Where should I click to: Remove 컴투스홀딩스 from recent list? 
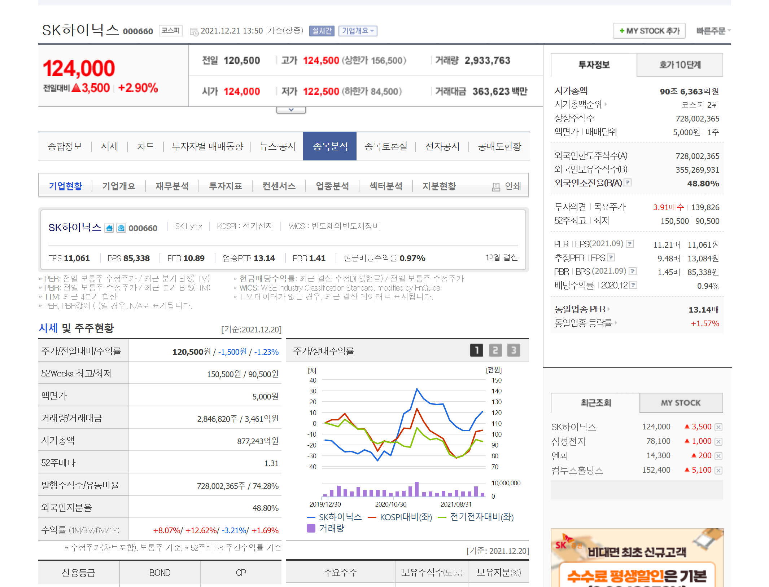[x=718, y=471]
